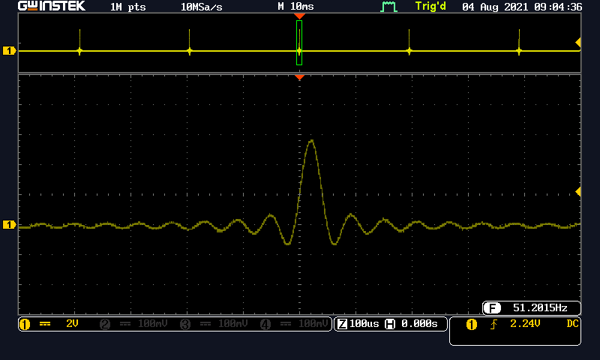Click the rising edge trigger slope icon
This screenshot has height=360, width=600.
pyautogui.click(x=494, y=324)
